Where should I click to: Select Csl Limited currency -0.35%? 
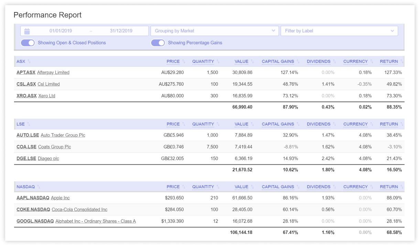(365, 84)
